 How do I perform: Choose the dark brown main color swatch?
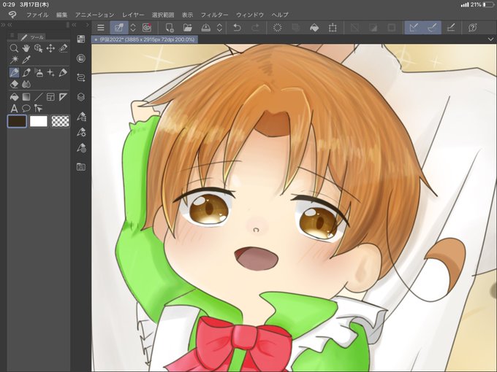click(17, 121)
